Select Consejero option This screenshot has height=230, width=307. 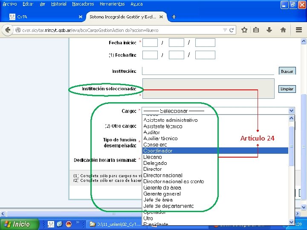pos(215,145)
